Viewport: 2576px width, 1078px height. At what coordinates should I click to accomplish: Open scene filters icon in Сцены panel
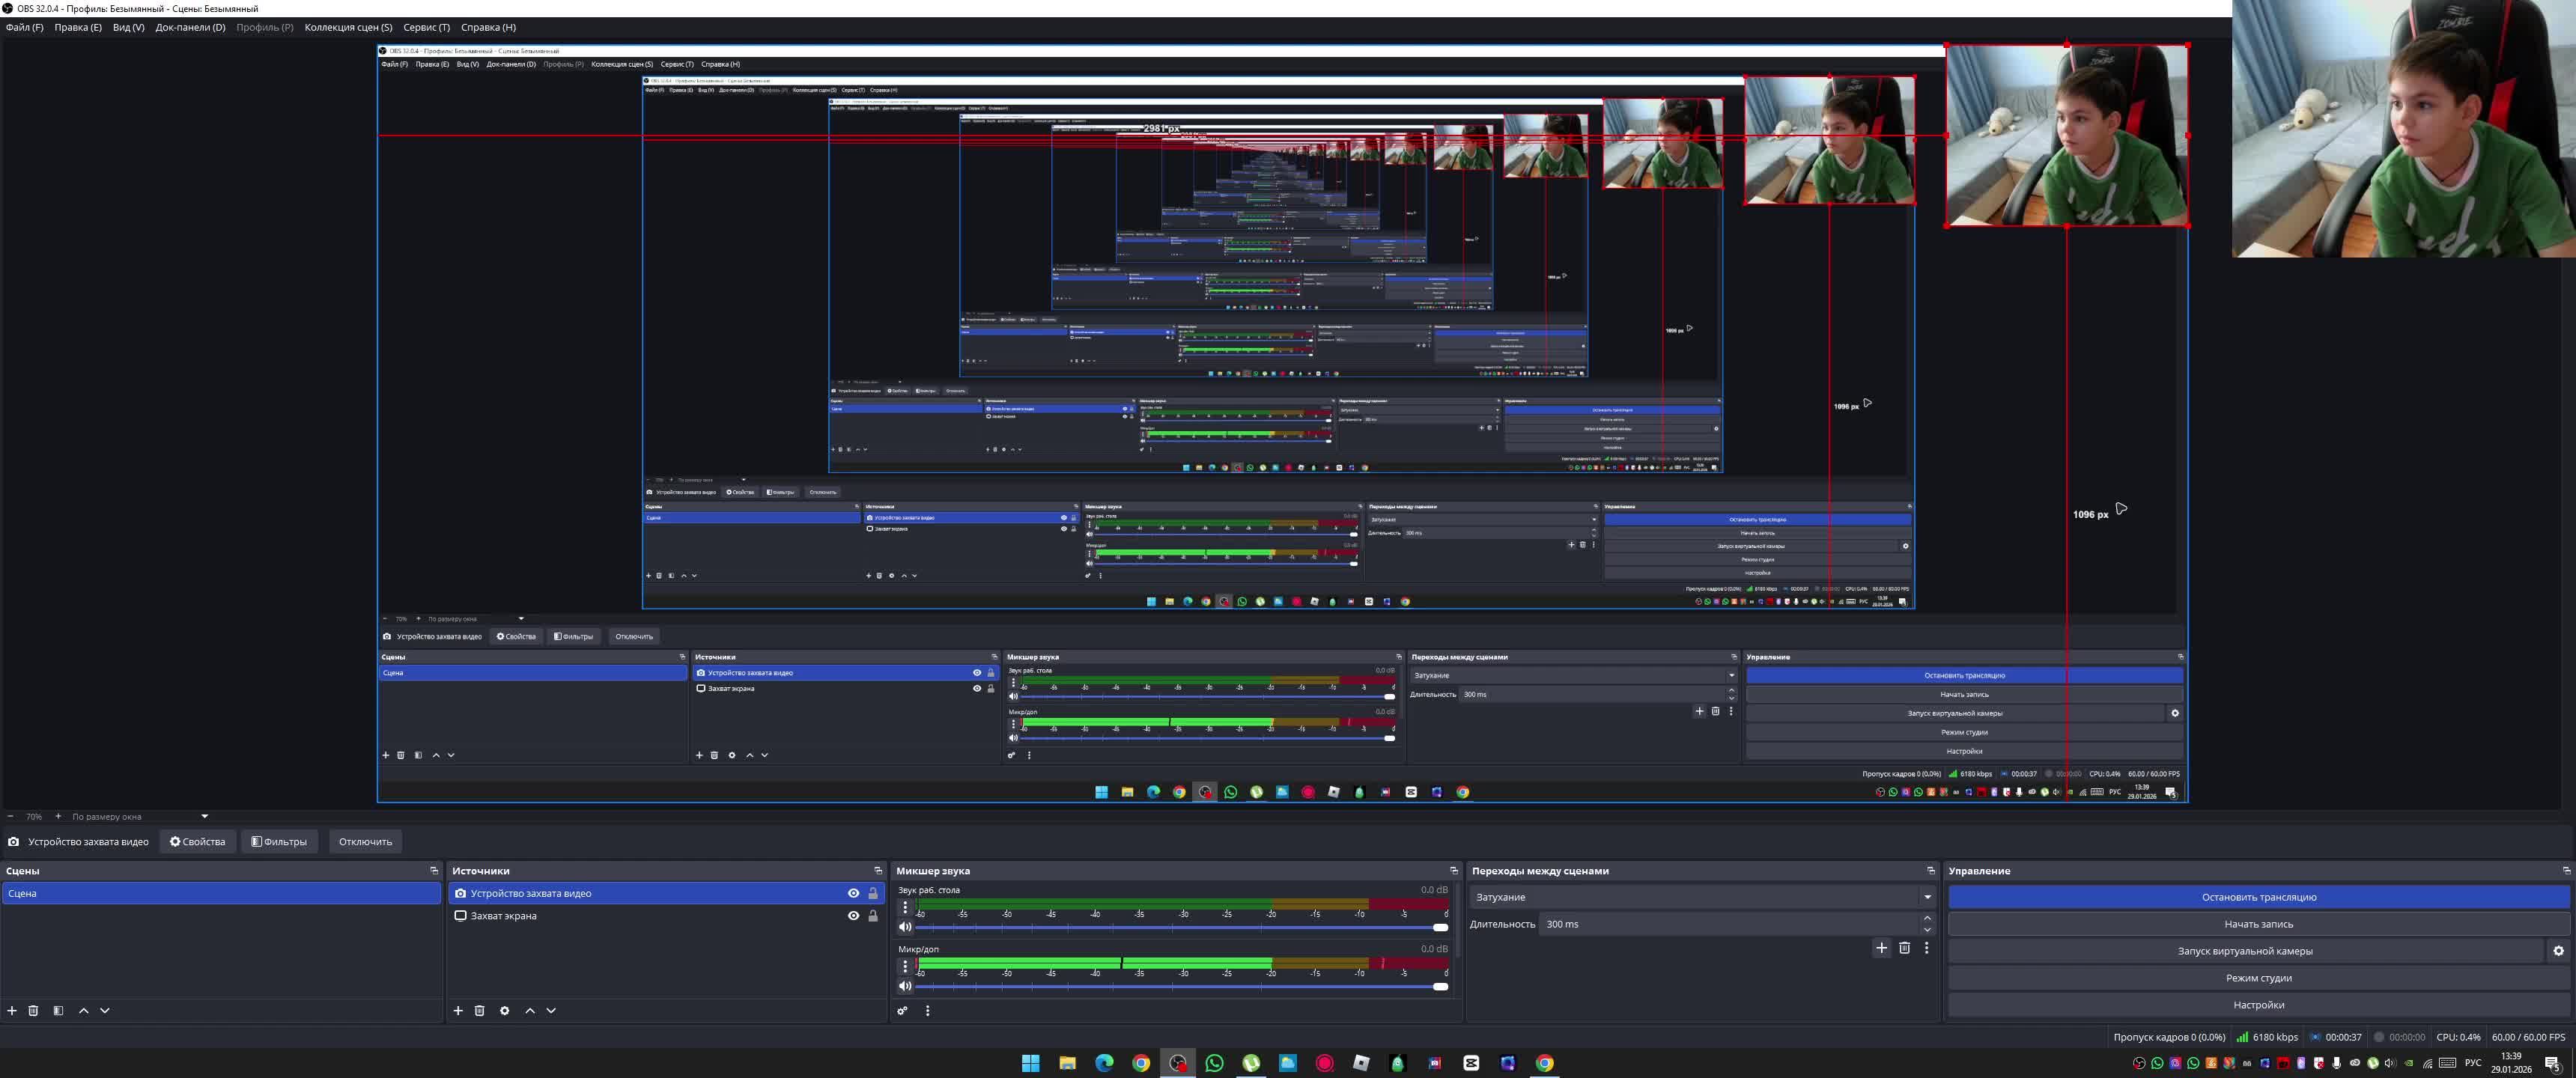[x=58, y=1011]
